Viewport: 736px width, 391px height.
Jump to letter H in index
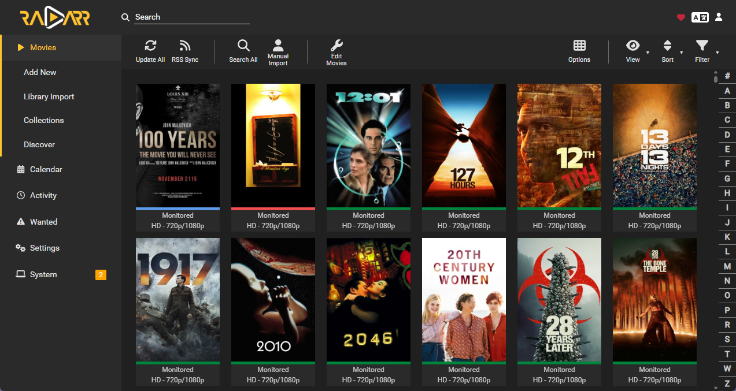(x=727, y=193)
